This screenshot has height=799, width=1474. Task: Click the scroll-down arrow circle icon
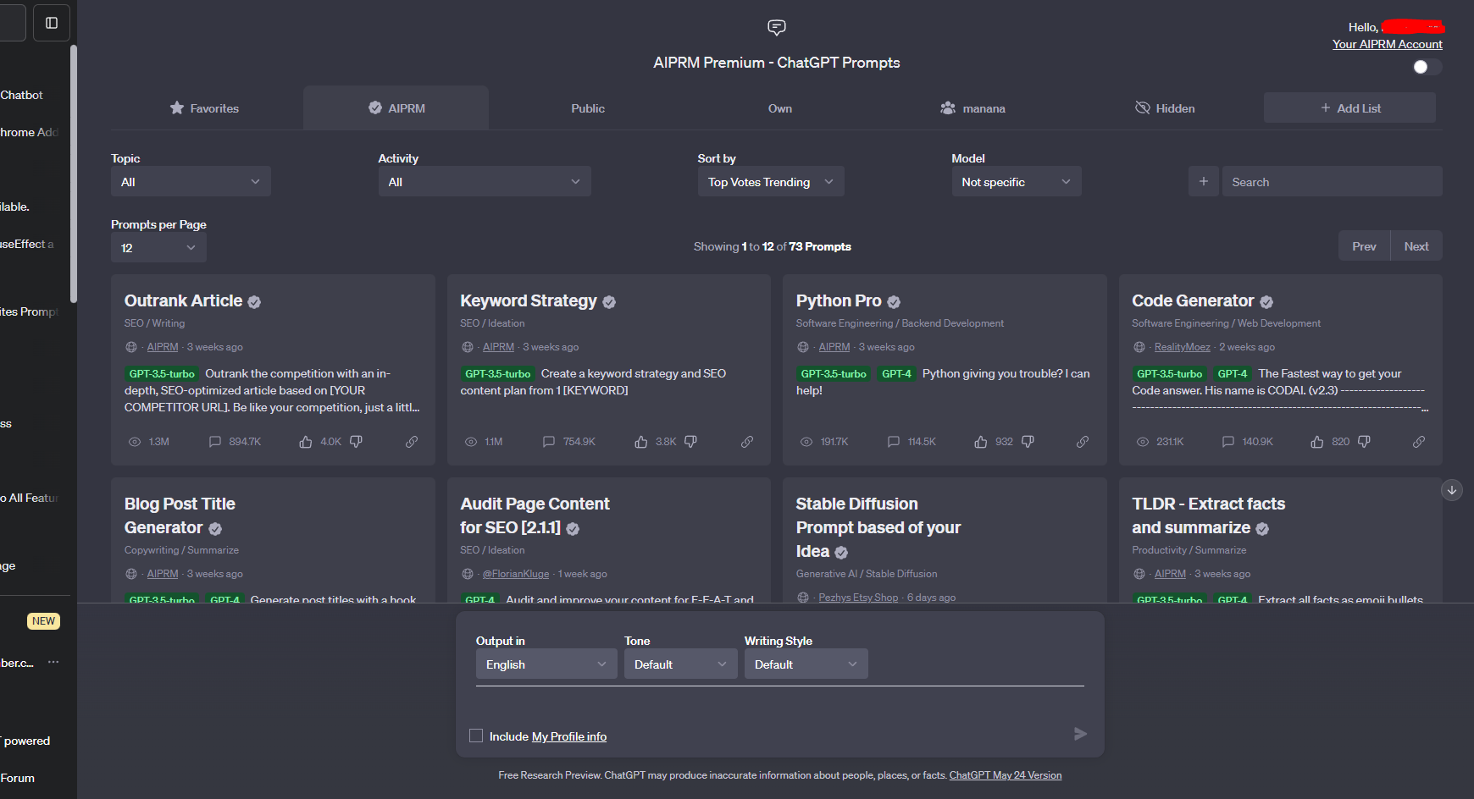(x=1452, y=490)
